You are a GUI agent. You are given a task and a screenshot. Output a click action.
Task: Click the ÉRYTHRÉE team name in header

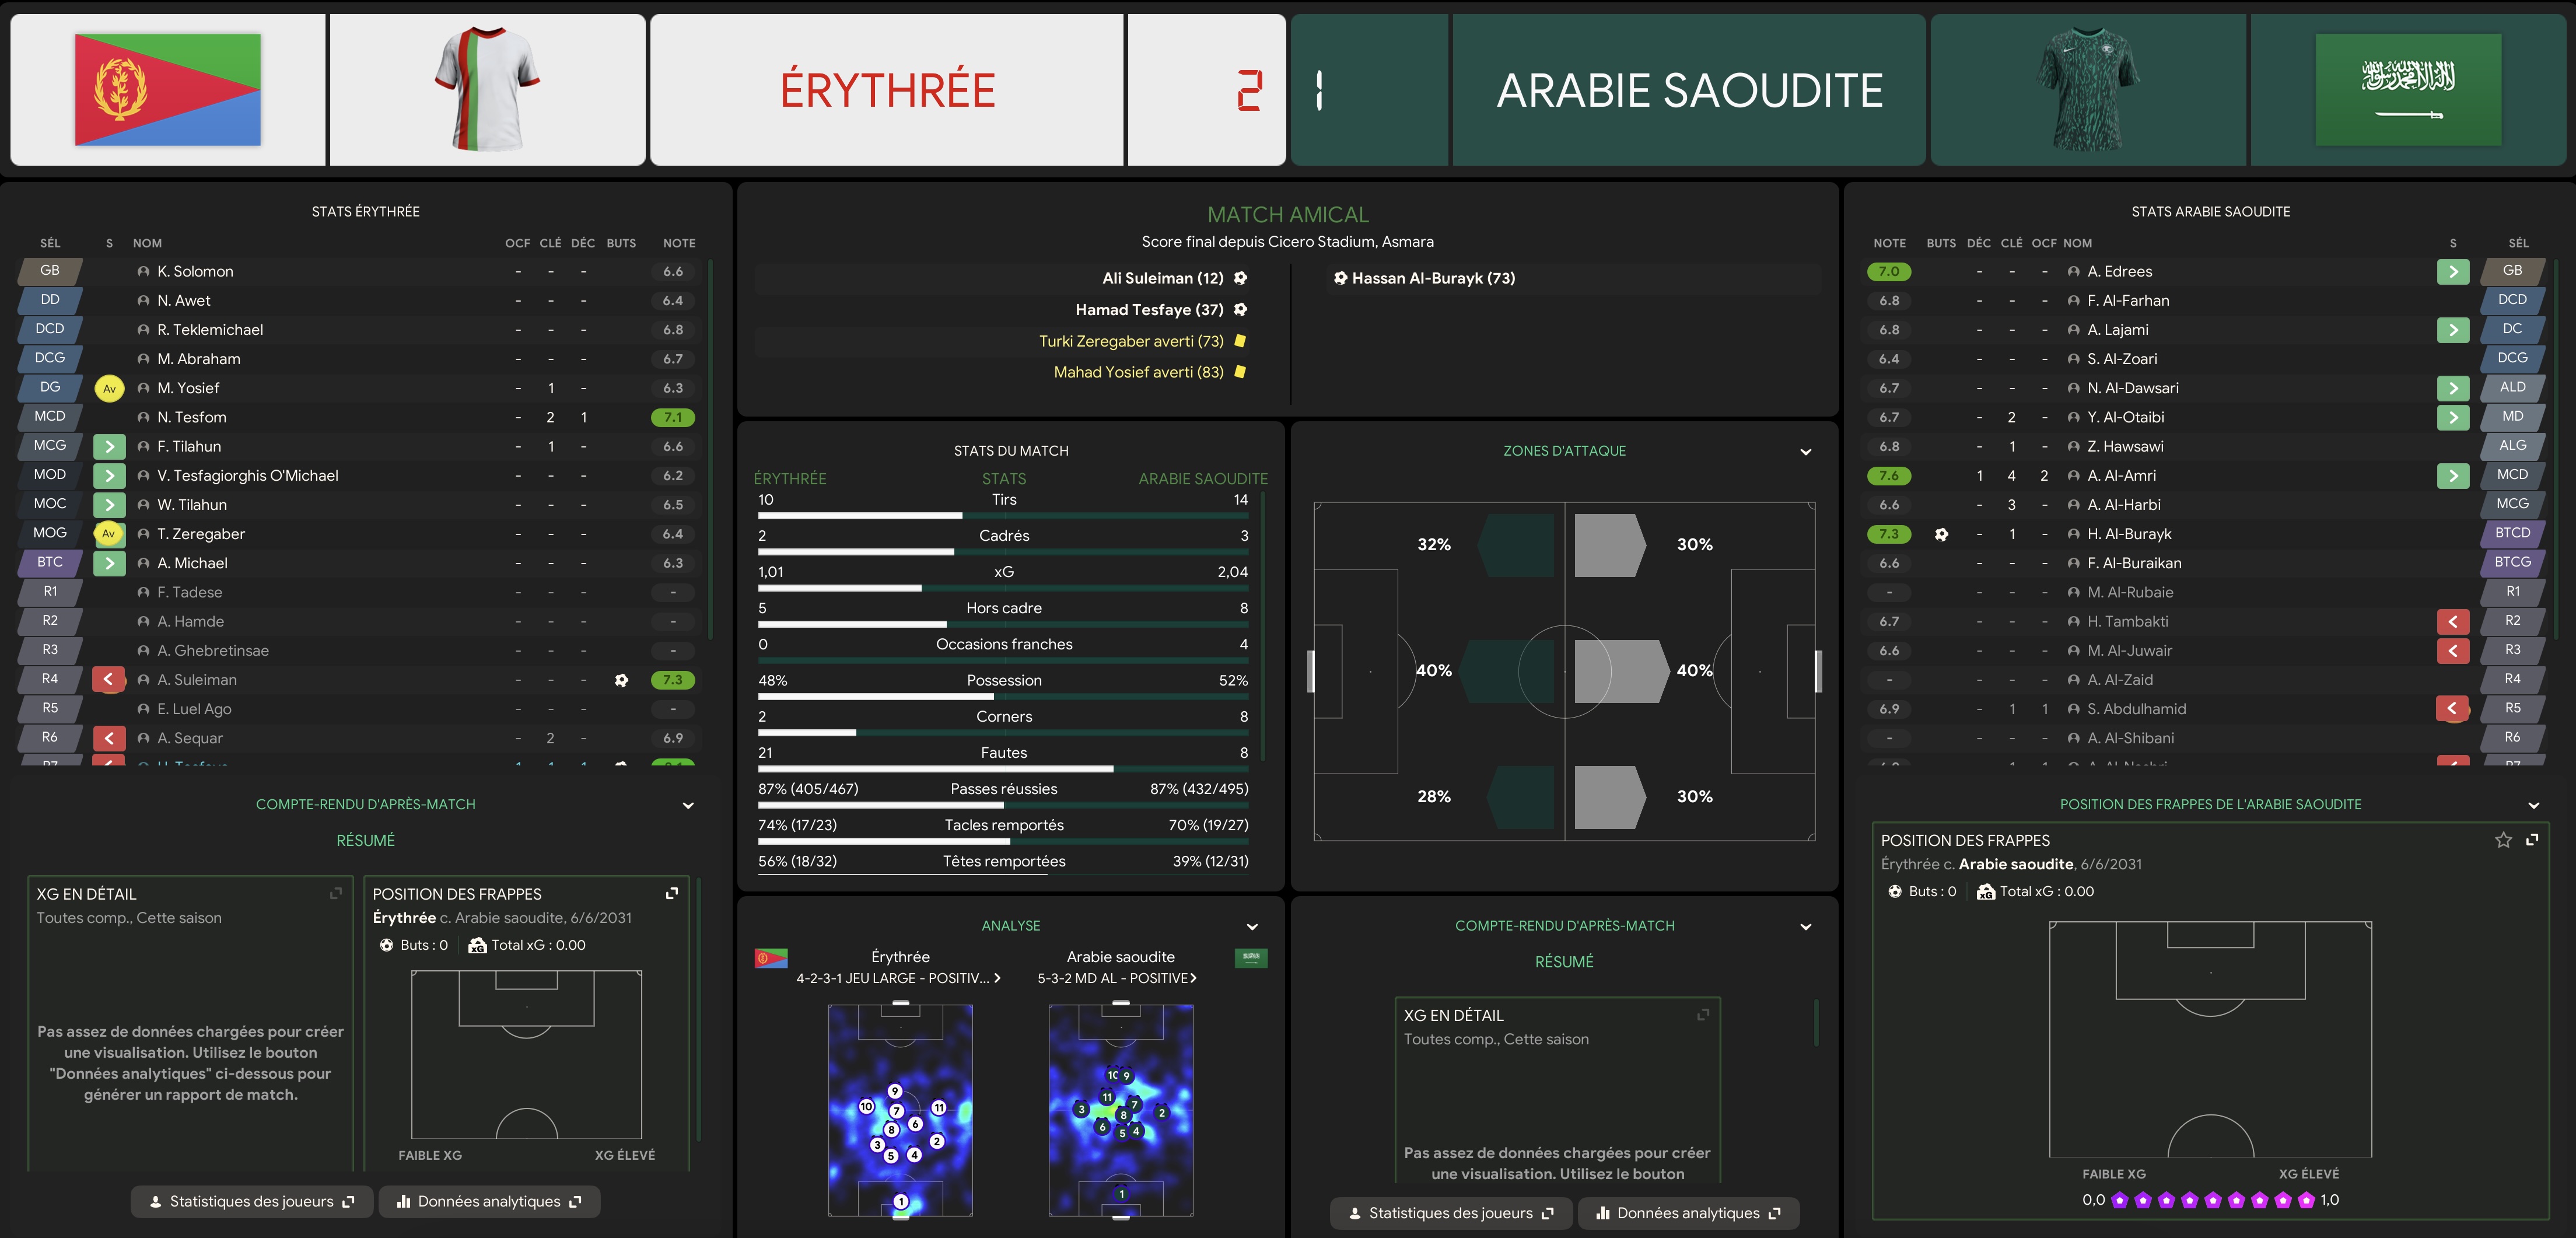(x=887, y=90)
